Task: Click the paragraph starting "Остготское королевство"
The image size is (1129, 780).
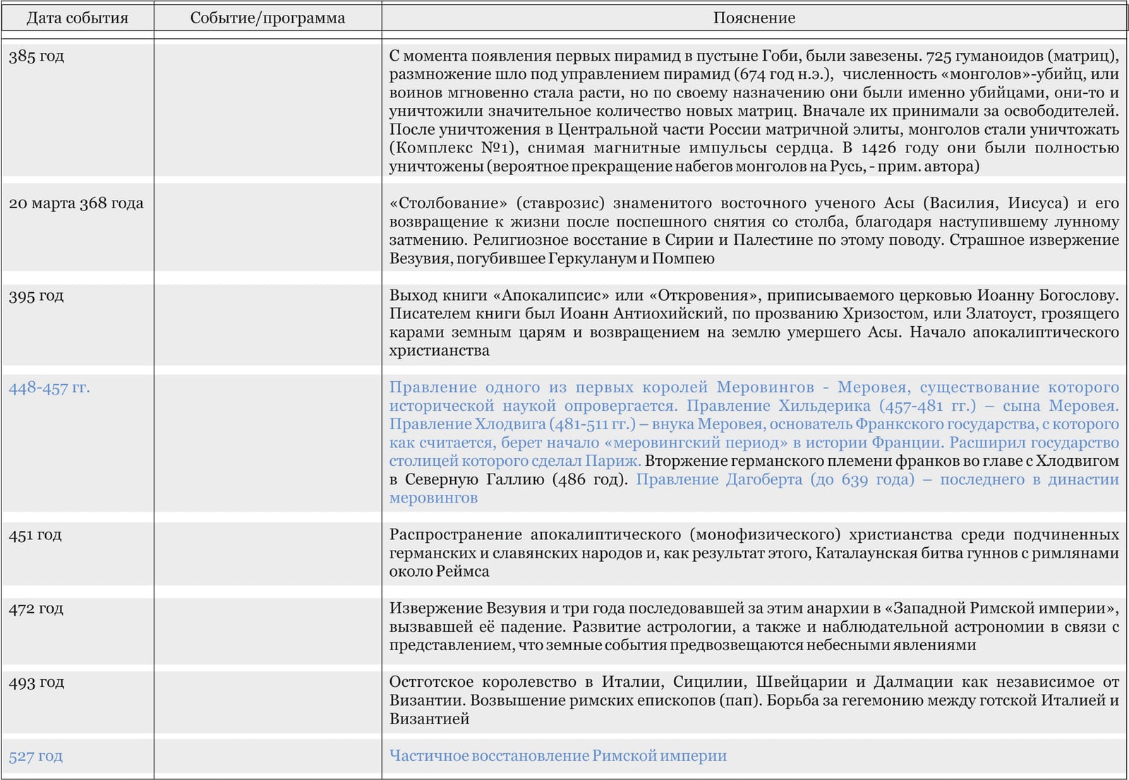Action: tap(754, 700)
